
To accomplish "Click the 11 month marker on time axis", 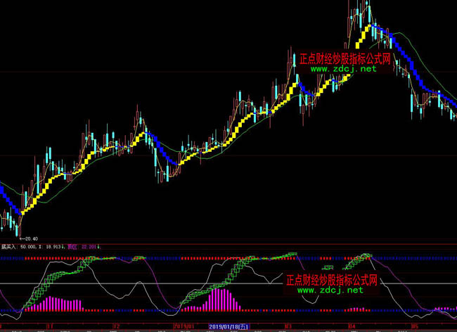I will (50, 327).
